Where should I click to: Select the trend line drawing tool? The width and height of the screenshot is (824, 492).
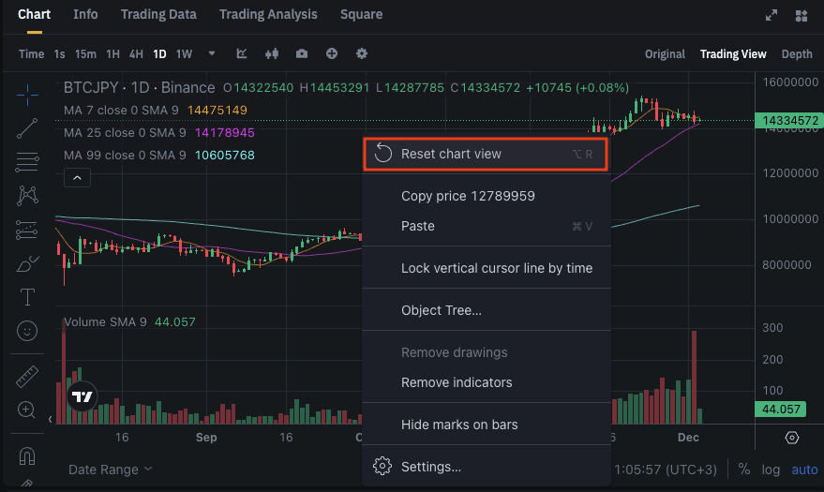click(x=27, y=128)
